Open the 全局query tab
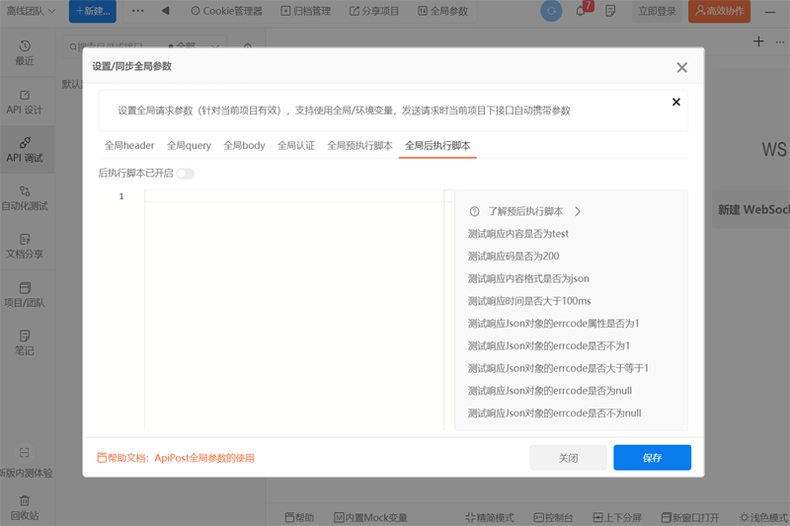Viewport: 790px width, 526px height. click(189, 145)
